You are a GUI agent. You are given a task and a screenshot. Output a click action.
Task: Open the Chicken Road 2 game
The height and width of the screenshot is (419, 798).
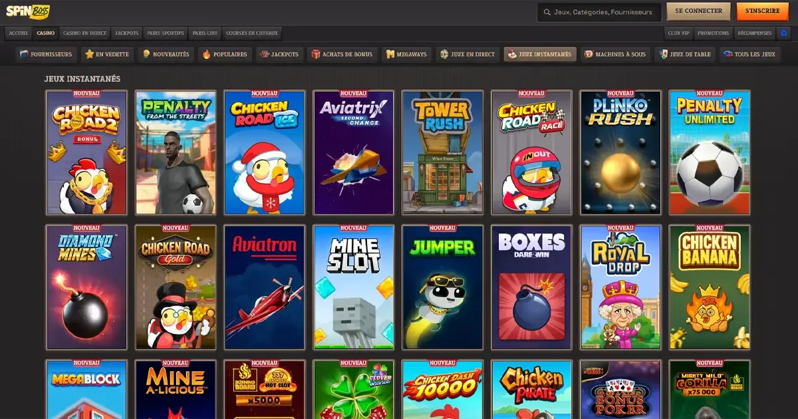point(86,153)
